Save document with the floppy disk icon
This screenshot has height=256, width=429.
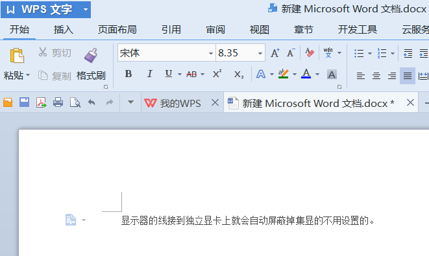[25, 102]
